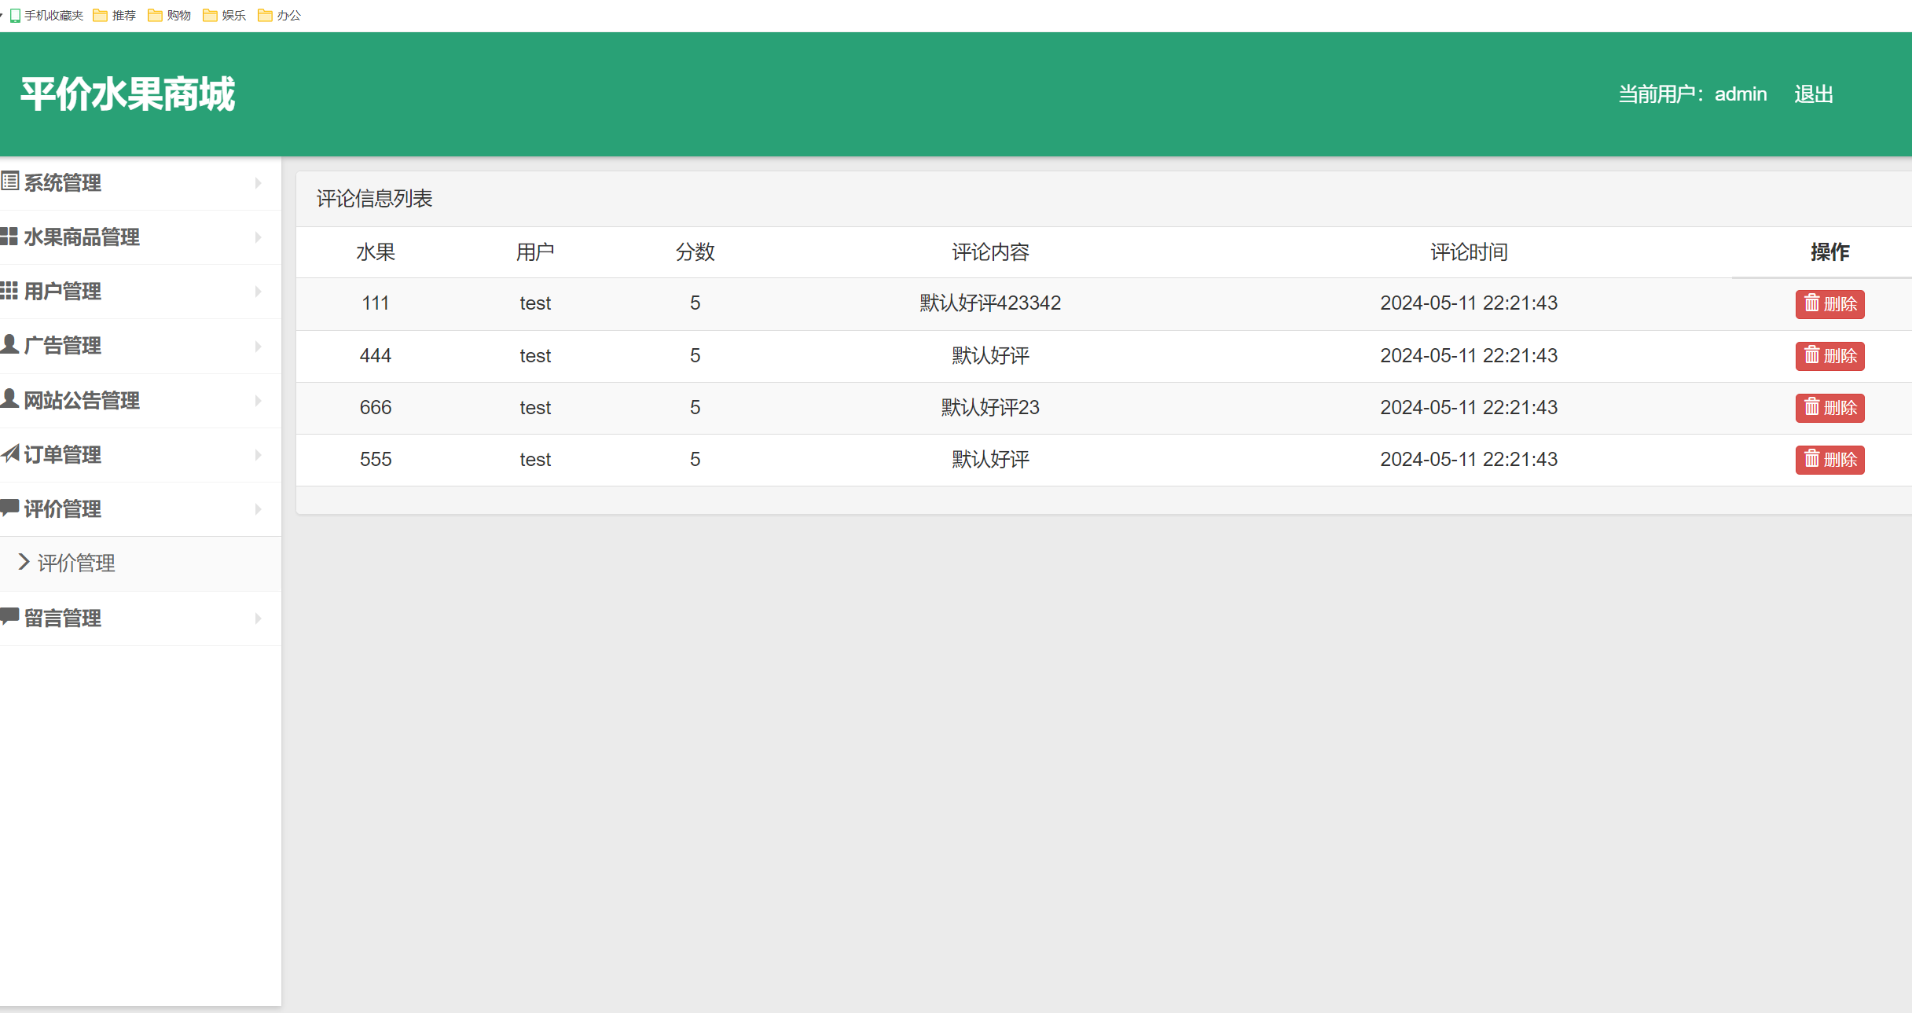This screenshot has width=1912, height=1013.
Task: Click the paper plane icon beside 订单管理
Action: point(9,453)
